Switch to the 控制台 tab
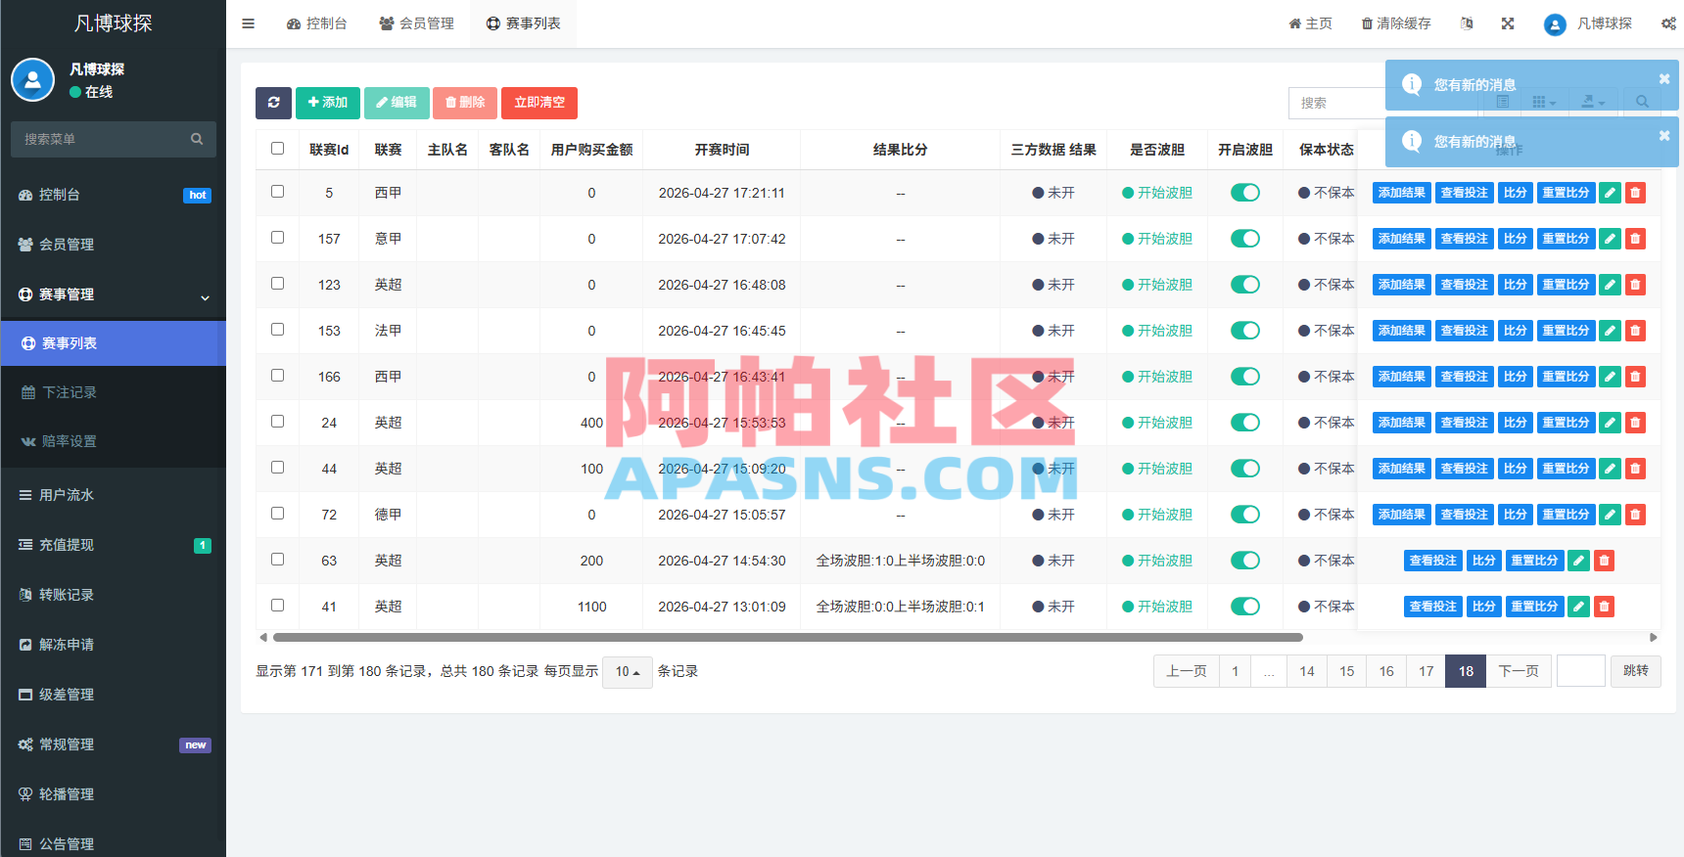This screenshot has height=857, width=1684. (317, 23)
